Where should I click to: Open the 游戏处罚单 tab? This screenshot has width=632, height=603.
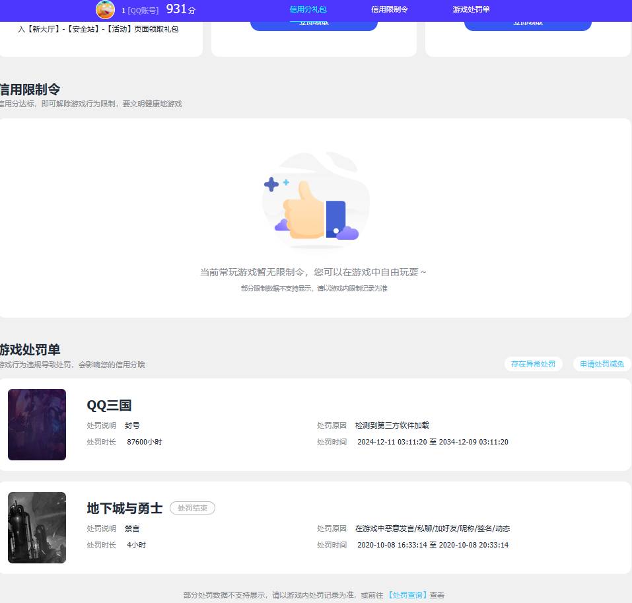coord(470,10)
